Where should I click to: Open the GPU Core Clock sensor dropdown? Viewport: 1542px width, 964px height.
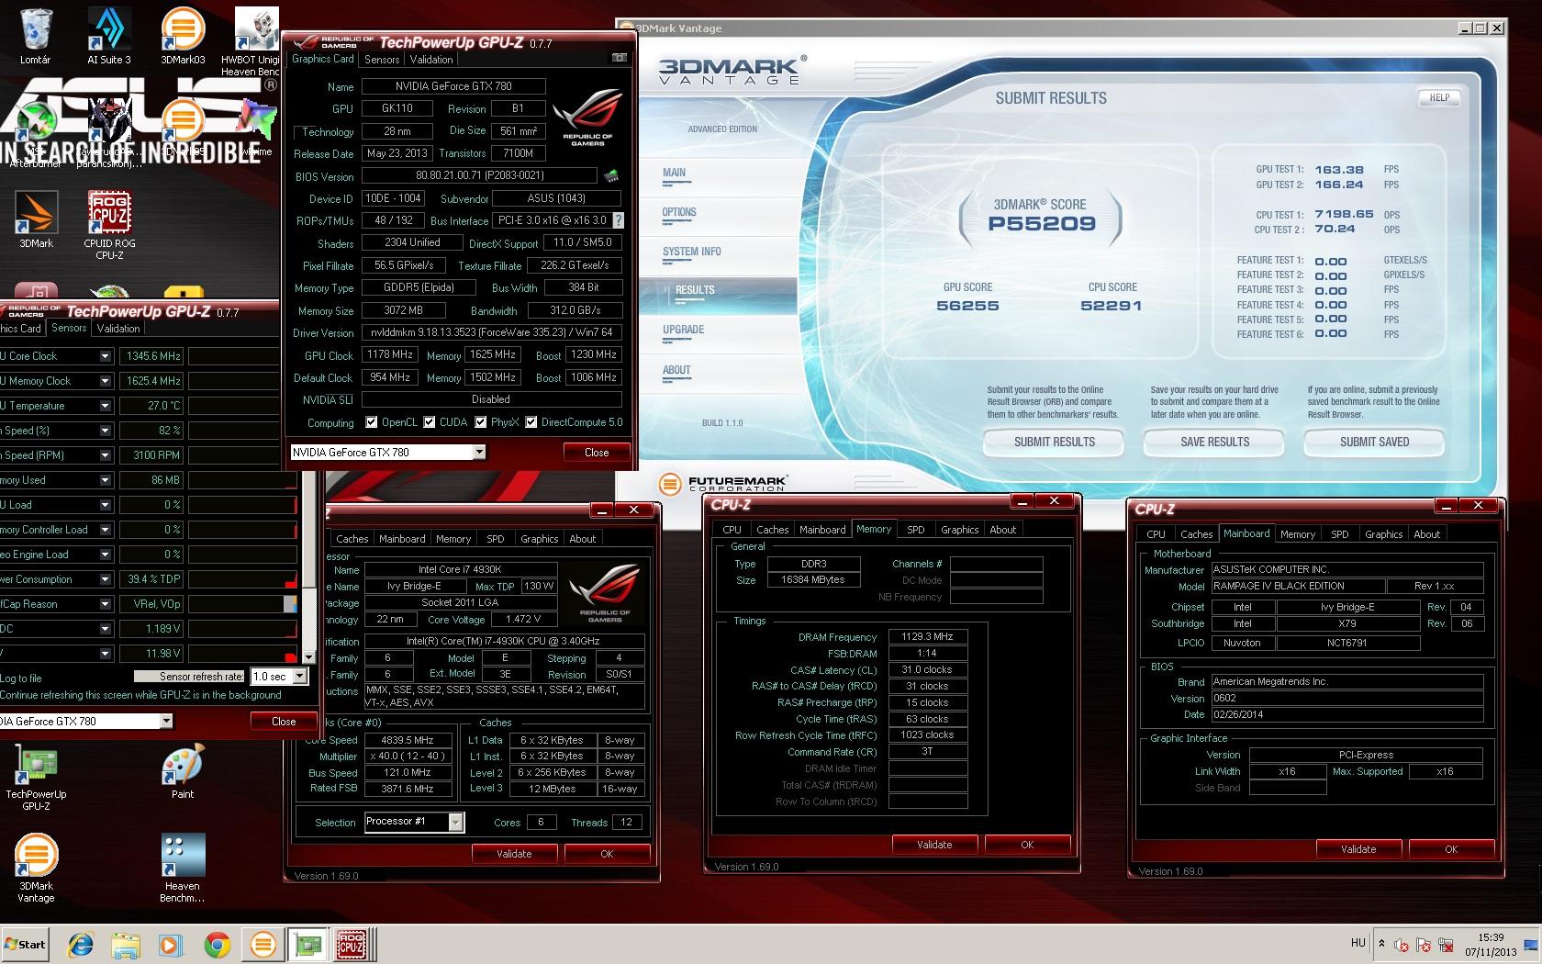tap(105, 356)
